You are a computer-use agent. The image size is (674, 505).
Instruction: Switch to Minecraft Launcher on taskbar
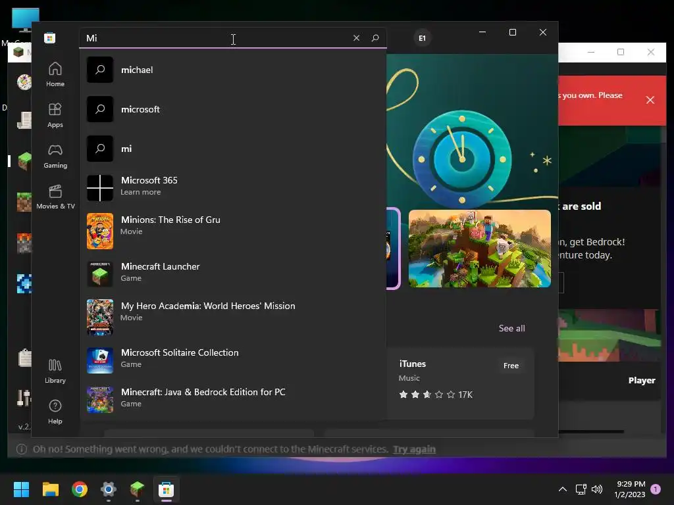tap(137, 489)
